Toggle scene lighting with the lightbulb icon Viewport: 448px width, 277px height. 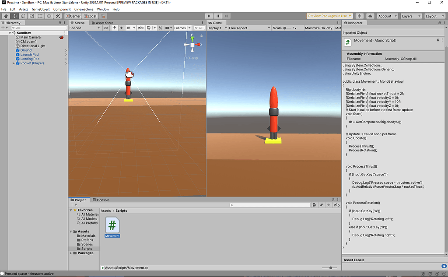click(114, 28)
